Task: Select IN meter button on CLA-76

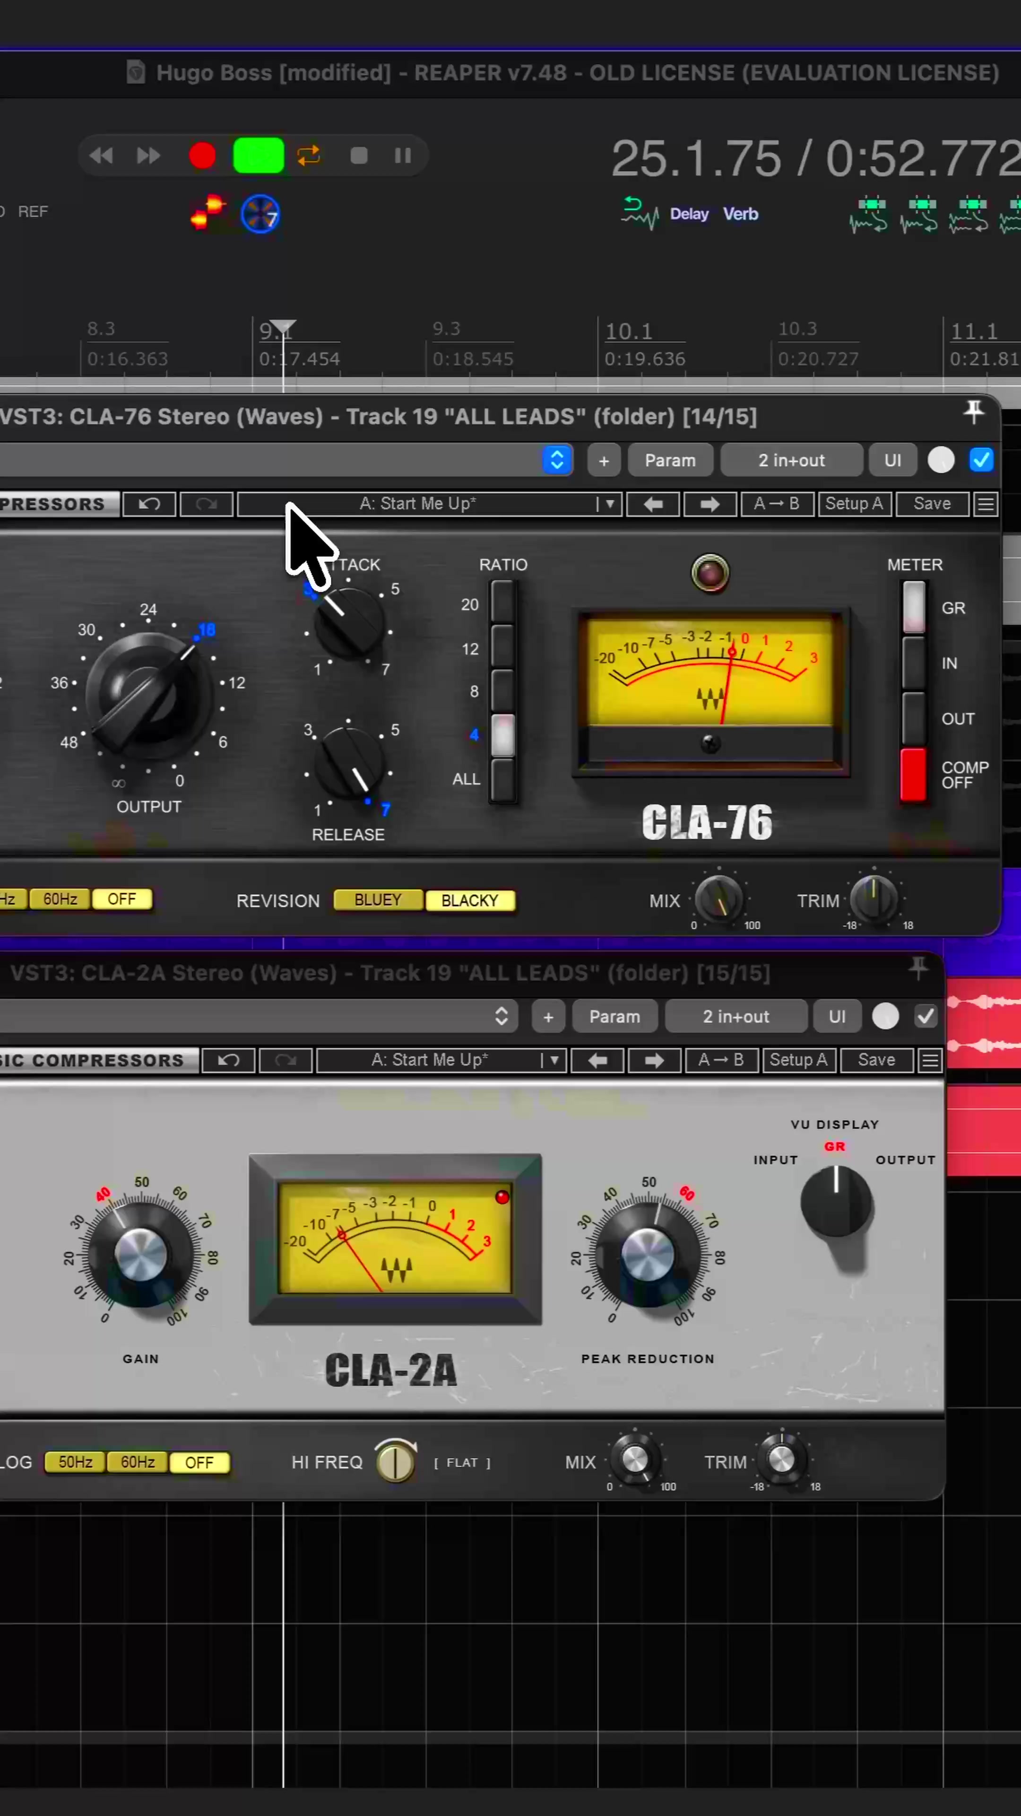Action: coord(914,663)
